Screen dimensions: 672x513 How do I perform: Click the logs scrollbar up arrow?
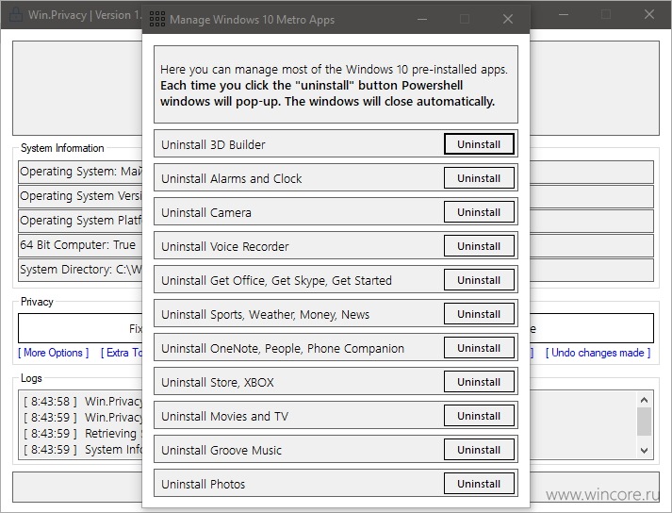644,400
